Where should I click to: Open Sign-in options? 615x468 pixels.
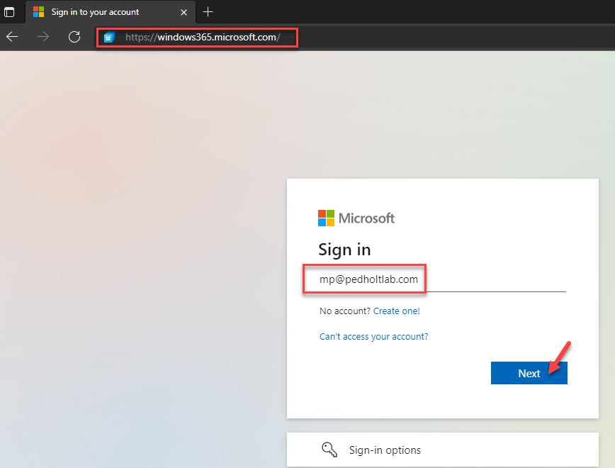pyautogui.click(x=442, y=450)
